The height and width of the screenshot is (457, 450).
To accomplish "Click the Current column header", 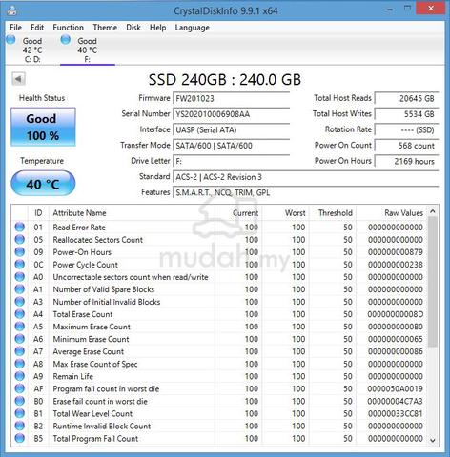I will (238, 213).
